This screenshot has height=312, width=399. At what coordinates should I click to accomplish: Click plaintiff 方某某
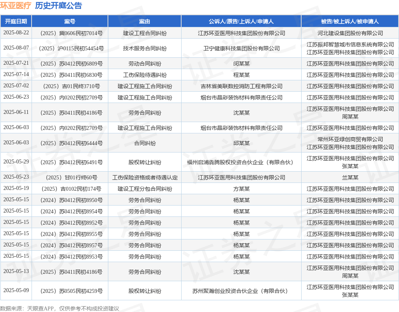[242, 189]
